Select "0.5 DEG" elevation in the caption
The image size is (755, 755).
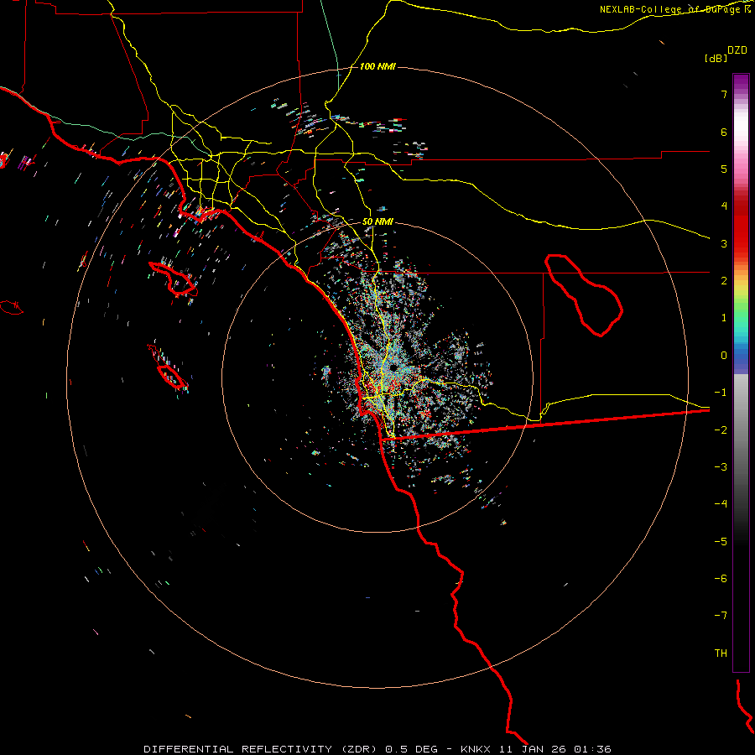(411, 749)
